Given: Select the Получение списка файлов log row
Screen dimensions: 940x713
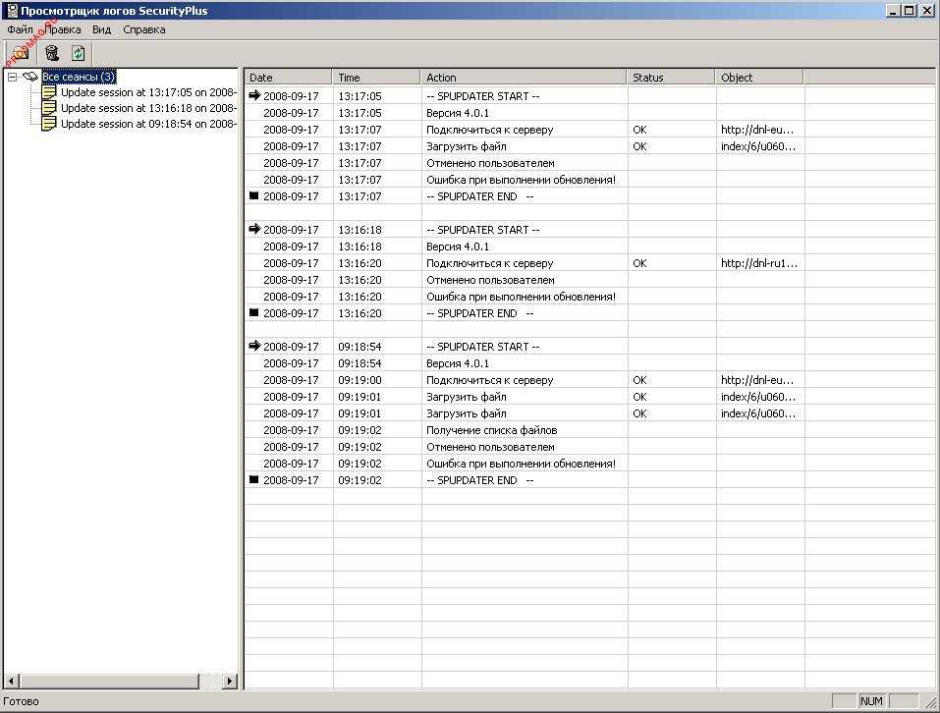Looking at the screenshot, I should [x=492, y=430].
